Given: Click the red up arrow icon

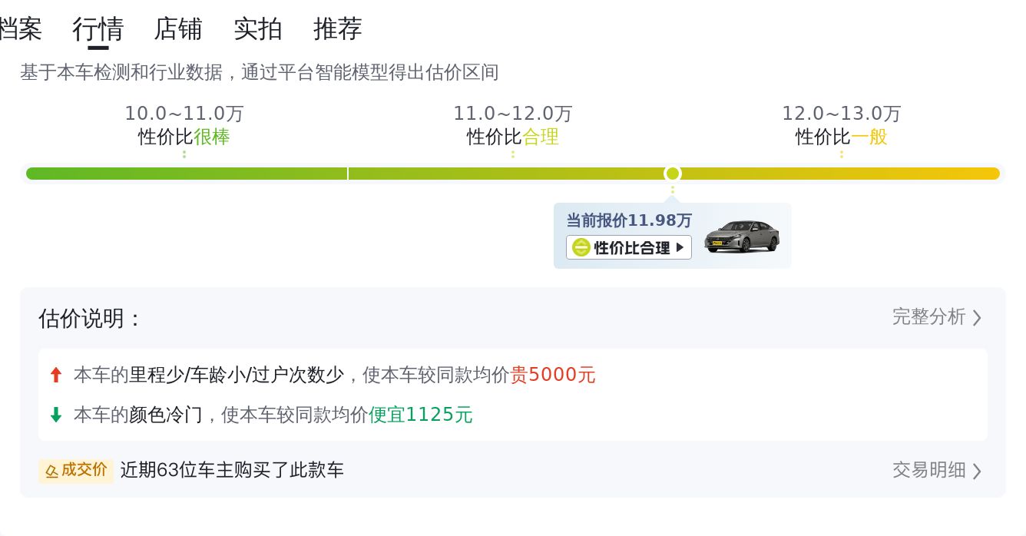Looking at the screenshot, I should coord(55,375).
